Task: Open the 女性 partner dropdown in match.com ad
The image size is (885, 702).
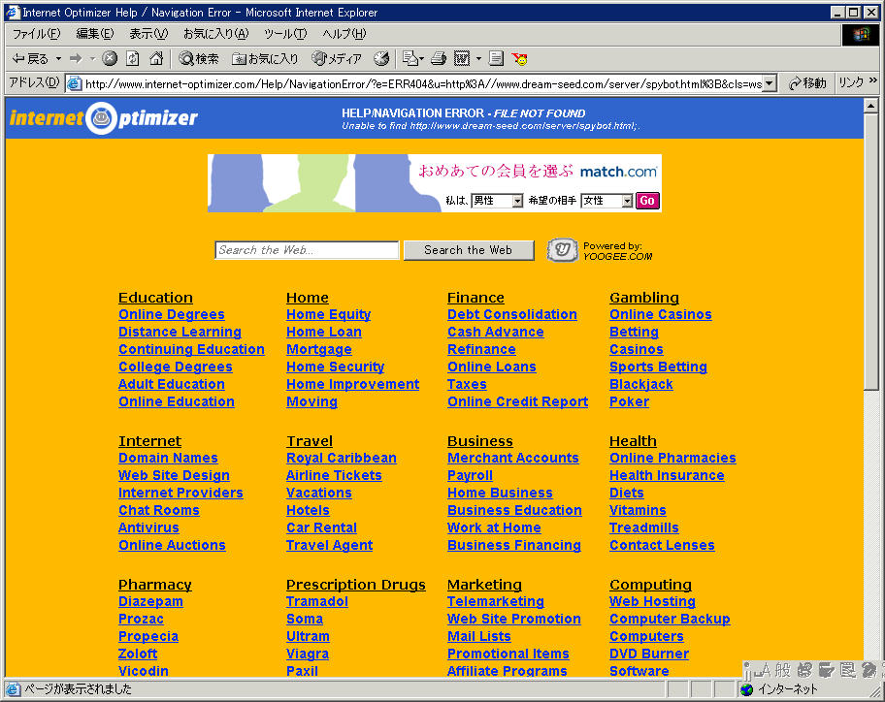Action: point(627,201)
